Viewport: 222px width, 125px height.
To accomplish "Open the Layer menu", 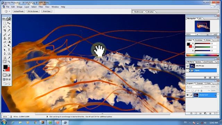I will [x=27, y=7].
